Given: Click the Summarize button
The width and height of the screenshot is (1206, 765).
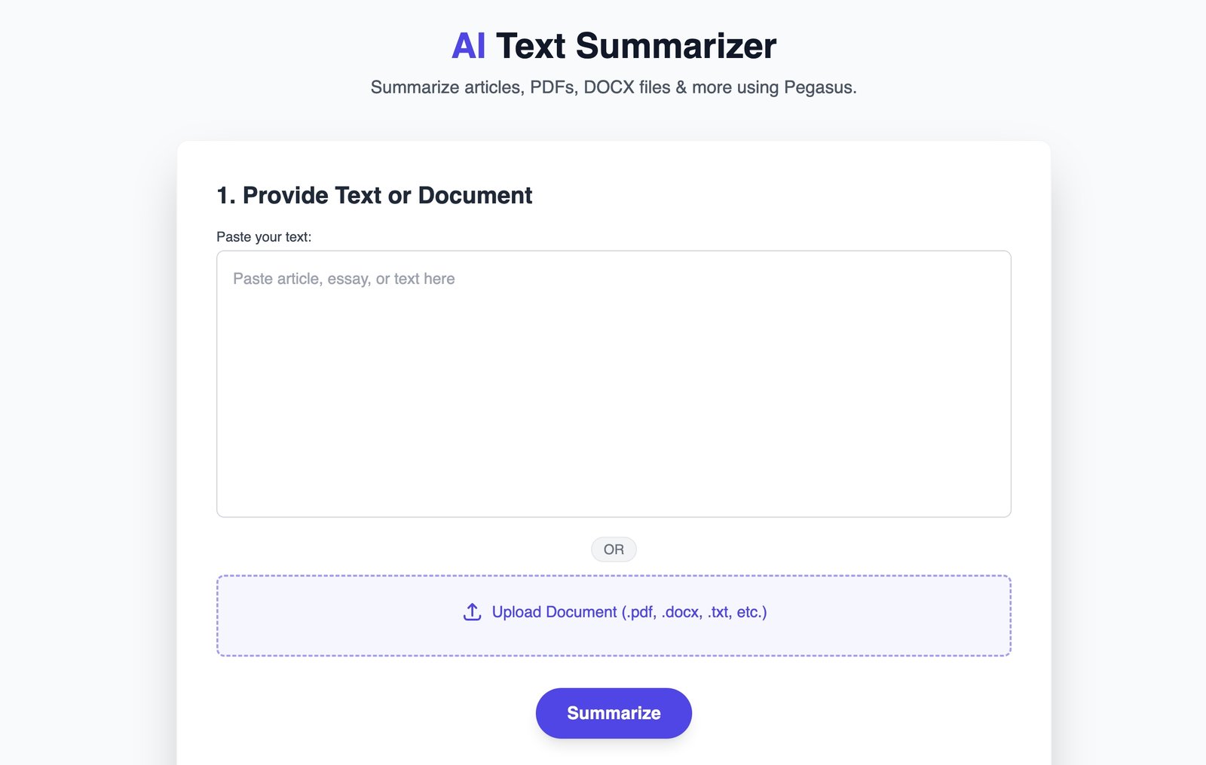Looking at the screenshot, I should (x=613, y=712).
